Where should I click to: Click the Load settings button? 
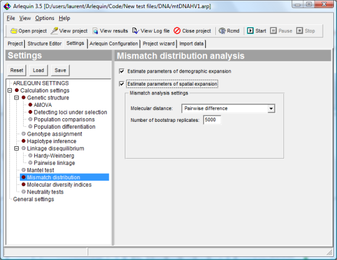(x=39, y=71)
